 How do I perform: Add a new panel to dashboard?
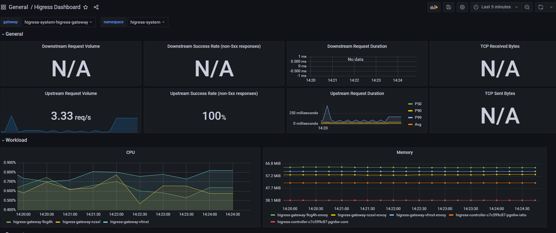[x=434, y=7]
